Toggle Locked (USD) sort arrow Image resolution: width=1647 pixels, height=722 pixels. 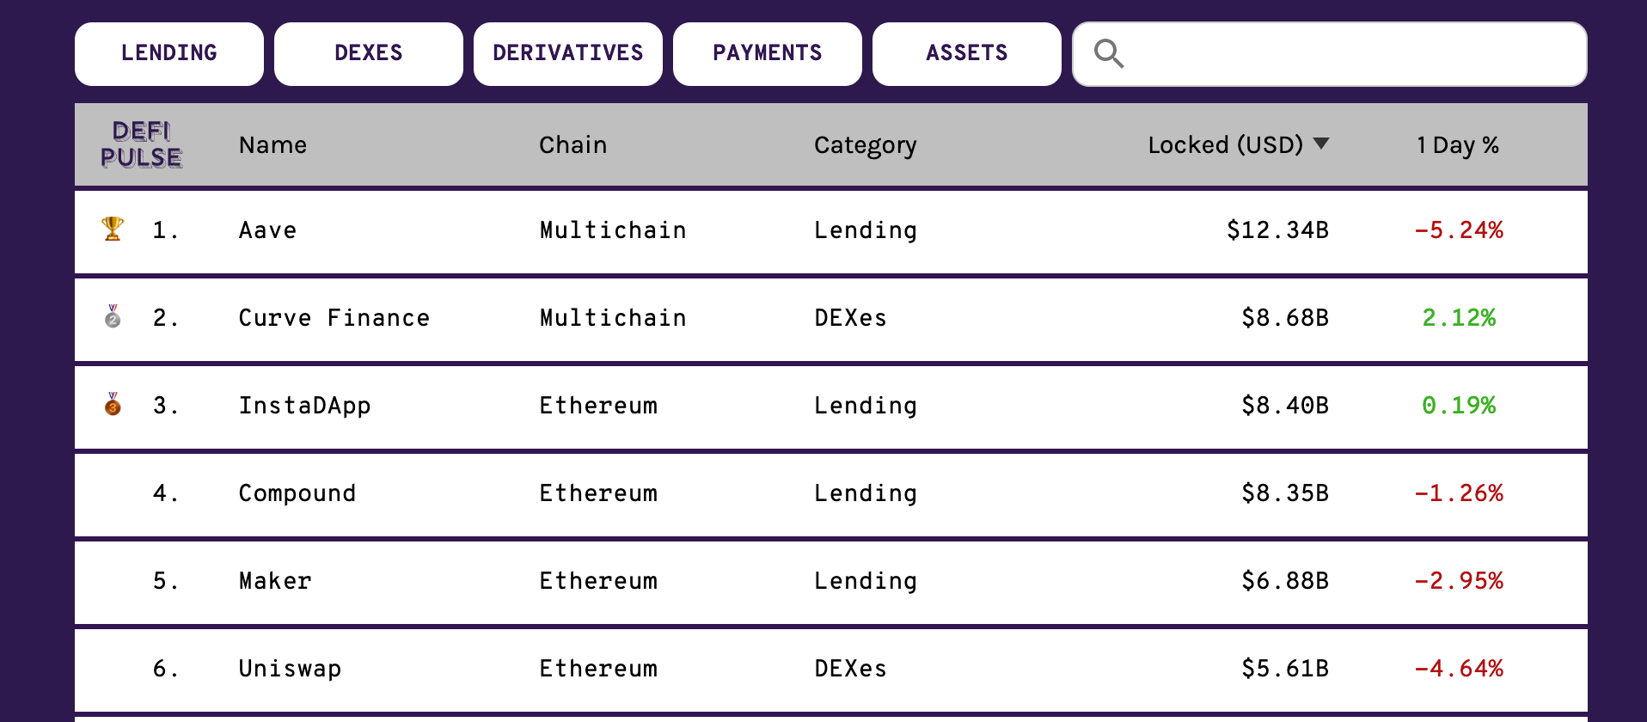point(1321,144)
